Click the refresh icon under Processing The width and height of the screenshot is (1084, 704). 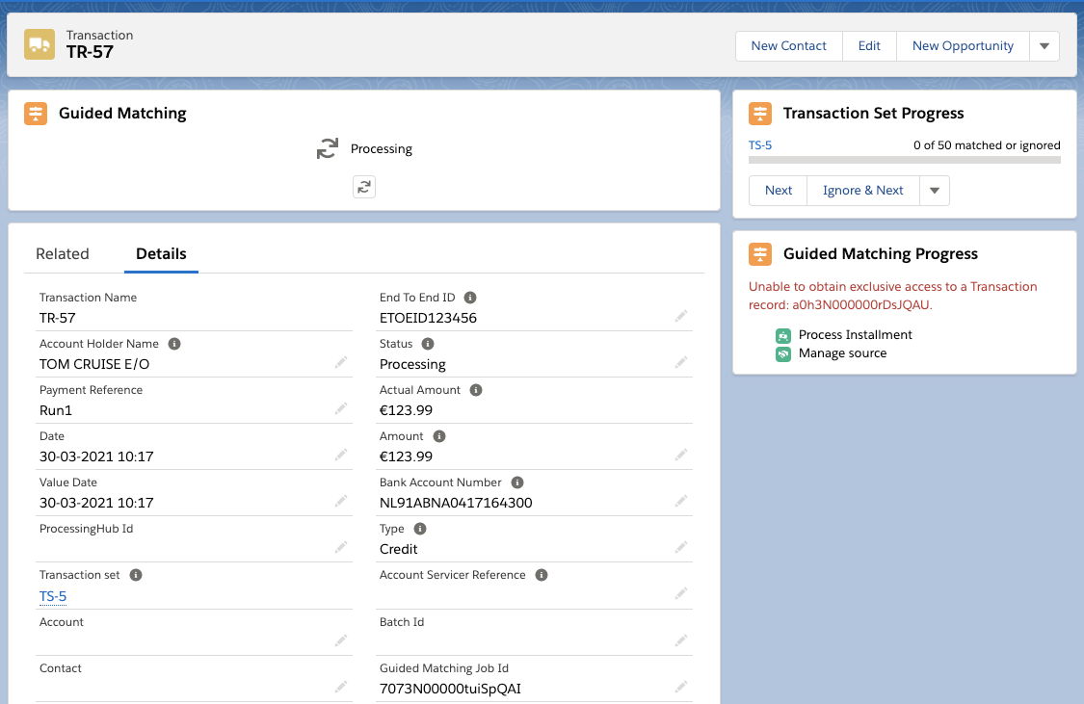[363, 187]
